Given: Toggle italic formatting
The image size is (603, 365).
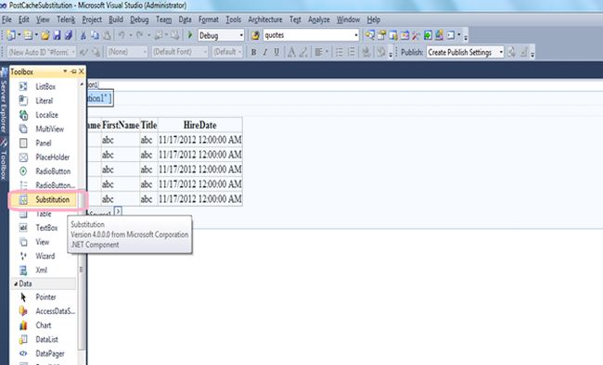Looking at the screenshot, I should [265, 52].
